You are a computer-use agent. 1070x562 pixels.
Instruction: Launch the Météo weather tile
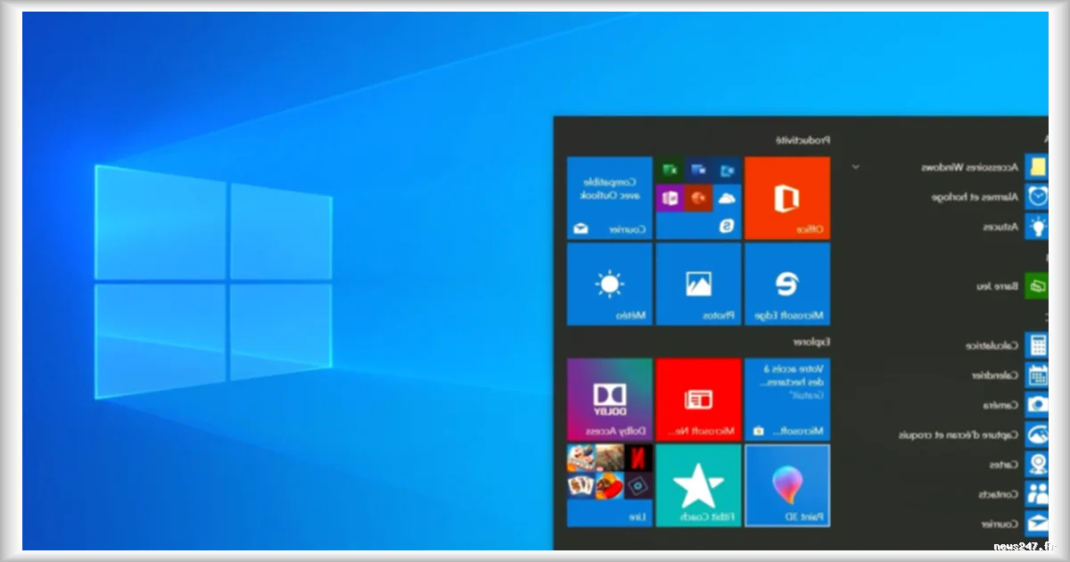click(610, 284)
